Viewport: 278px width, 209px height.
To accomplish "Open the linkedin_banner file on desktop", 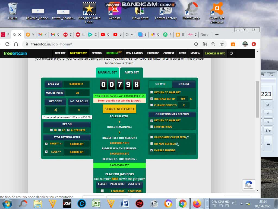I will 38,14.
